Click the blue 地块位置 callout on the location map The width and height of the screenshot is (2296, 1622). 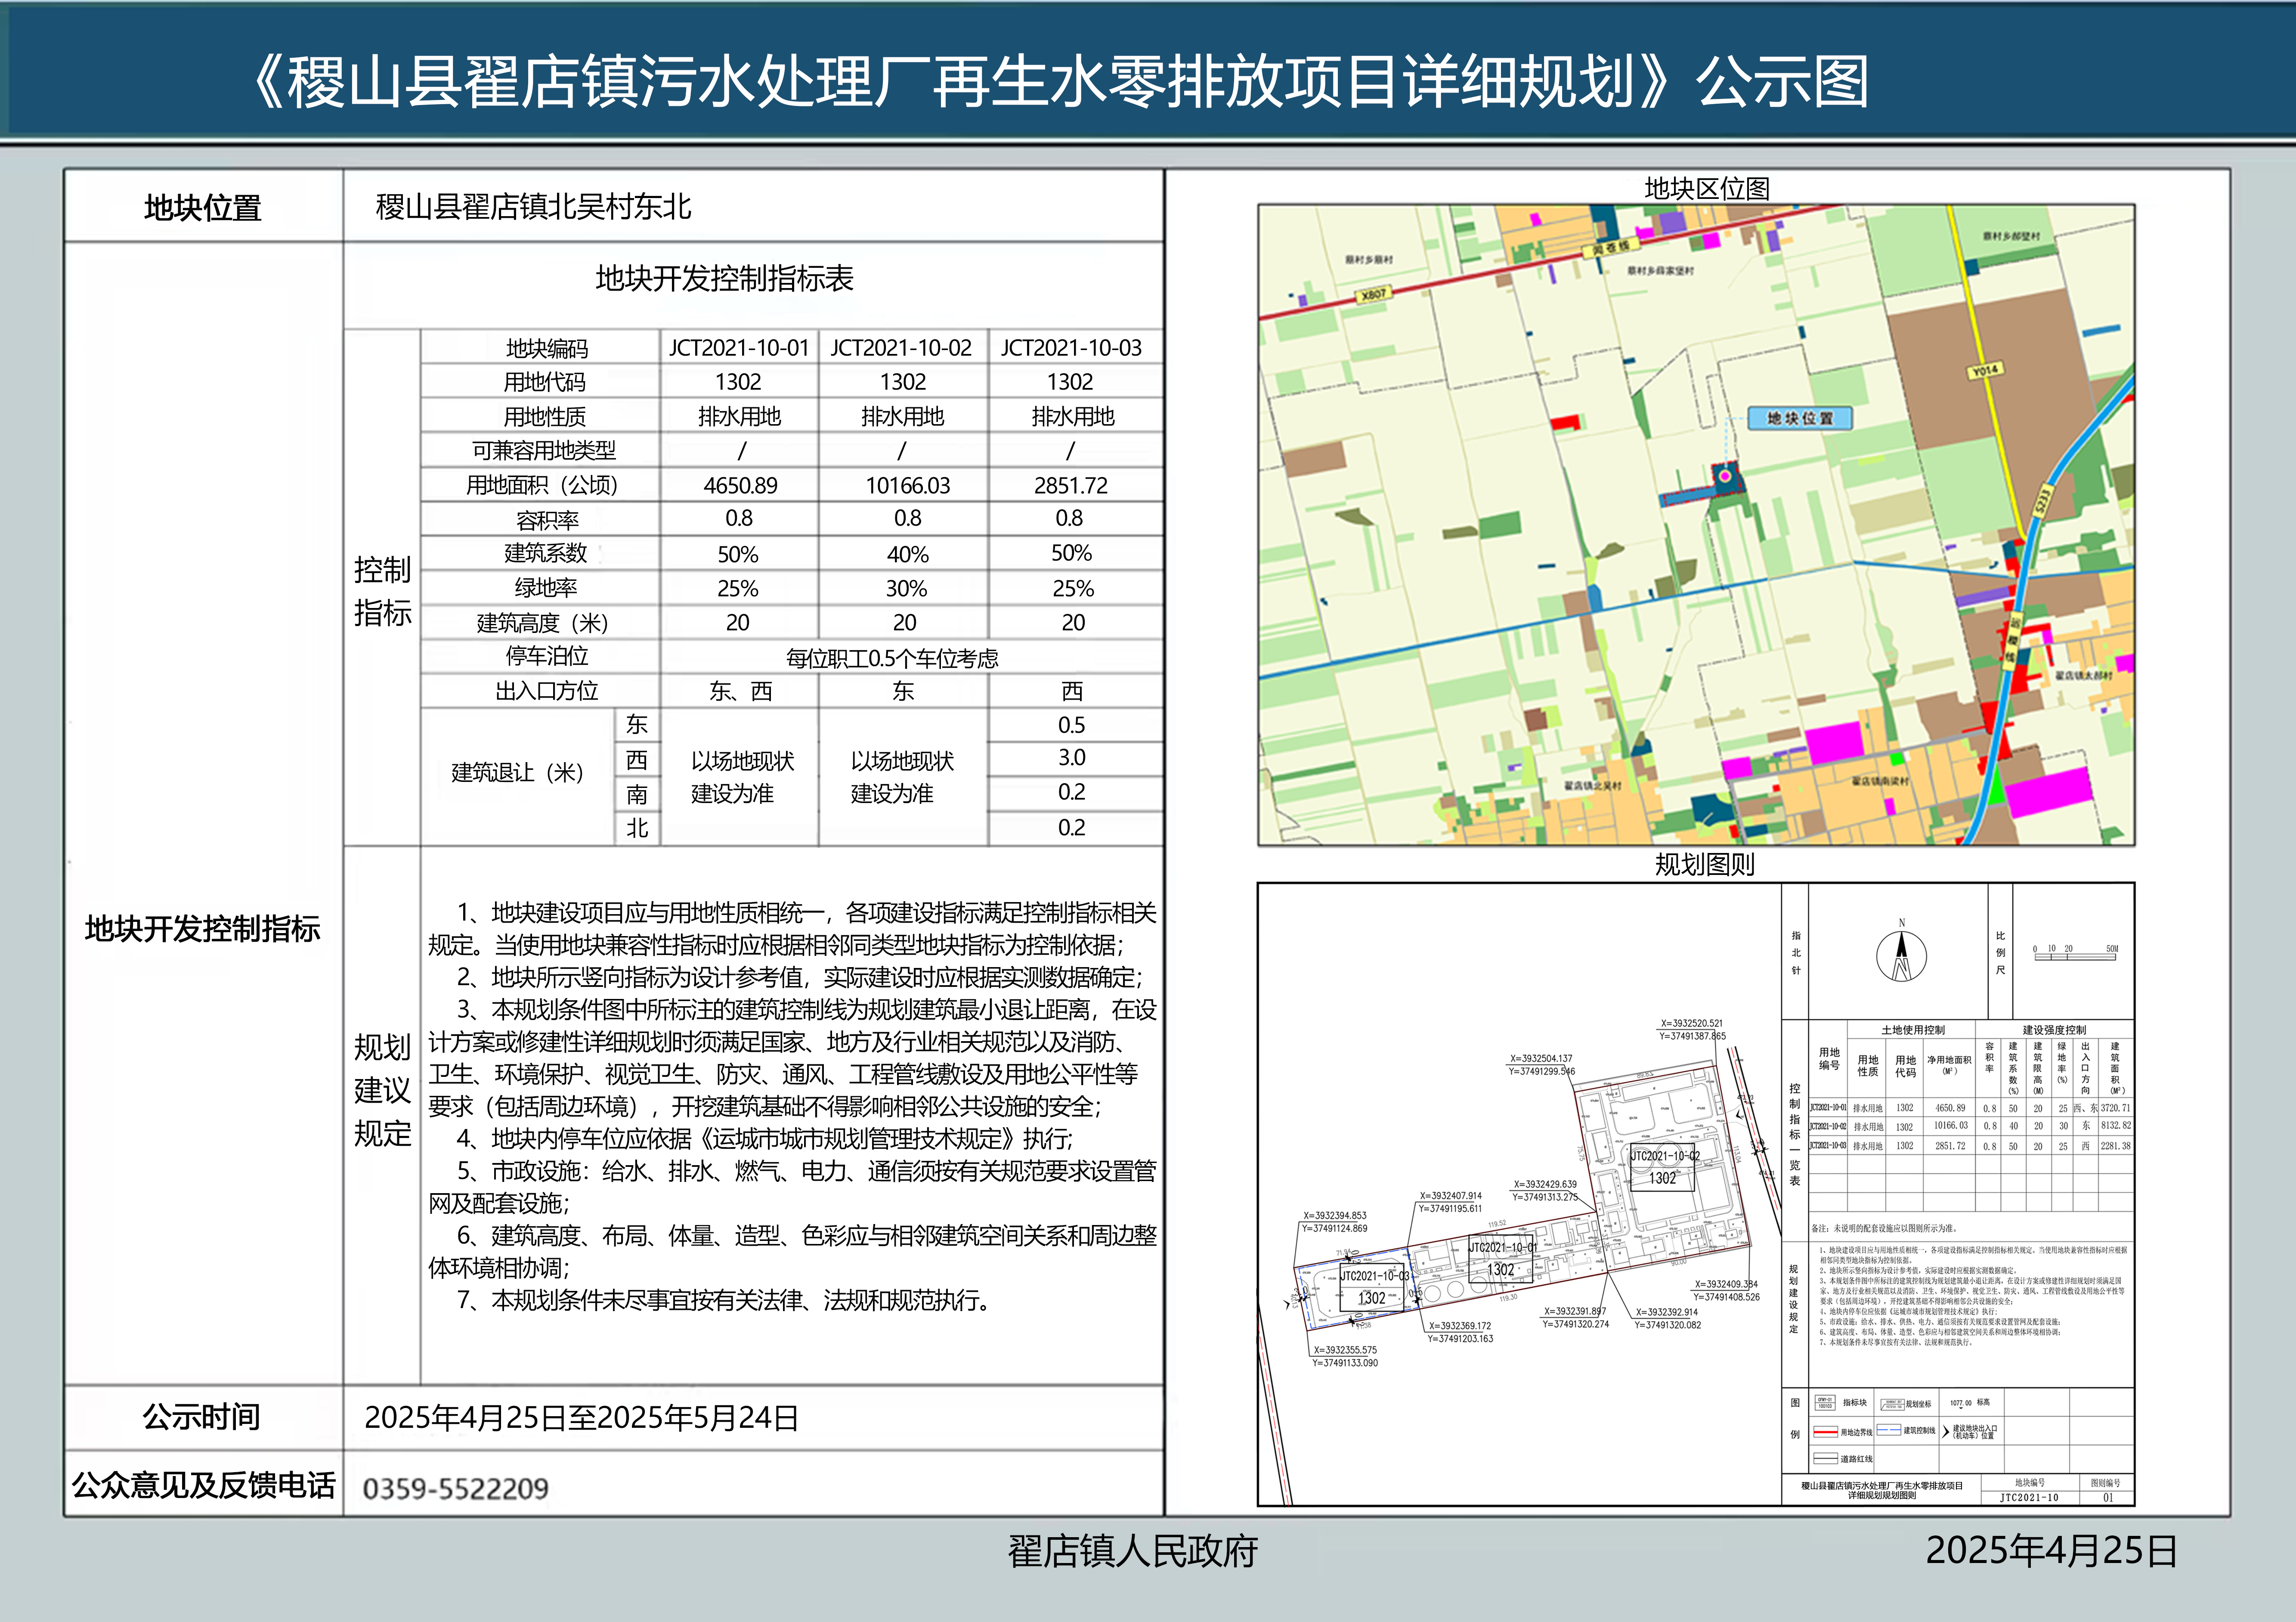(1800, 418)
